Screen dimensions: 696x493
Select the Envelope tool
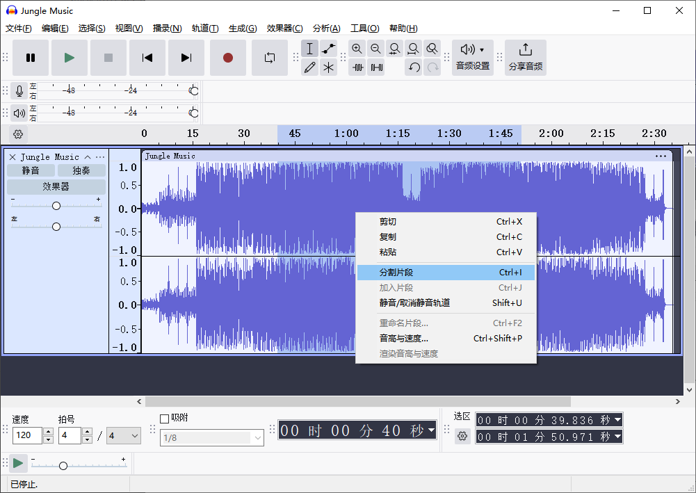pos(329,49)
